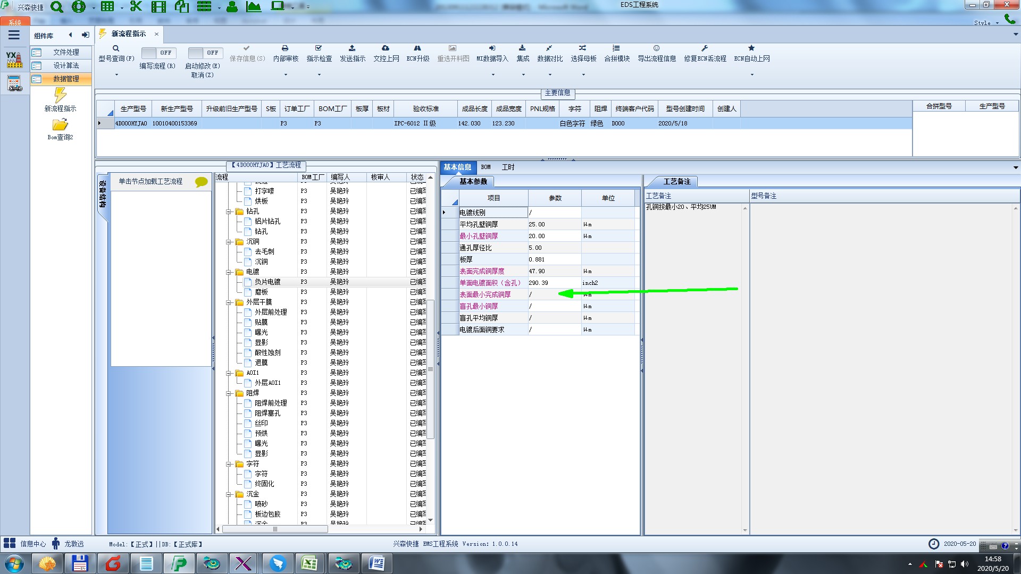The height and width of the screenshot is (574, 1021).
Task: Click 修复ECN丢流程 wrench button
Action: point(705,54)
